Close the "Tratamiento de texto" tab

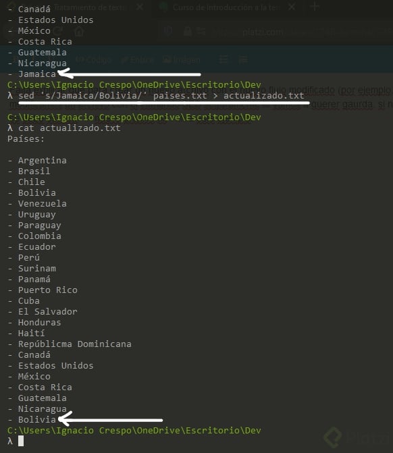(x=140, y=7)
